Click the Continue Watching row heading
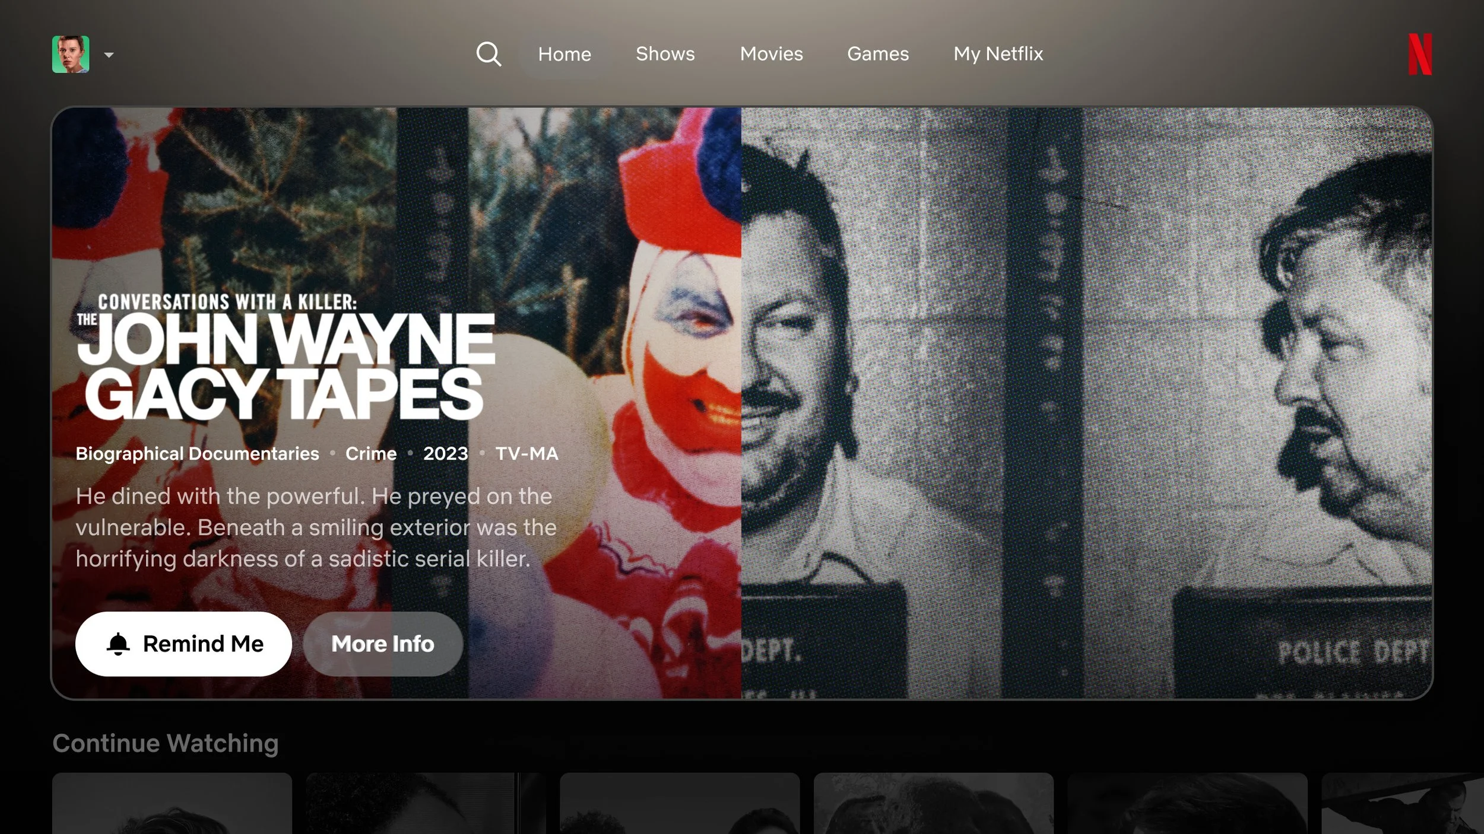This screenshot has height=834, width=1484. [166, 743]
